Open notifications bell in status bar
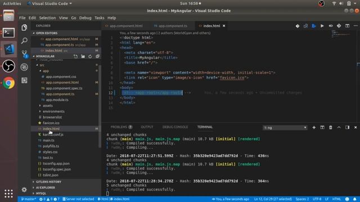This screenshot has height=202, width=360. tap(355, 199)
